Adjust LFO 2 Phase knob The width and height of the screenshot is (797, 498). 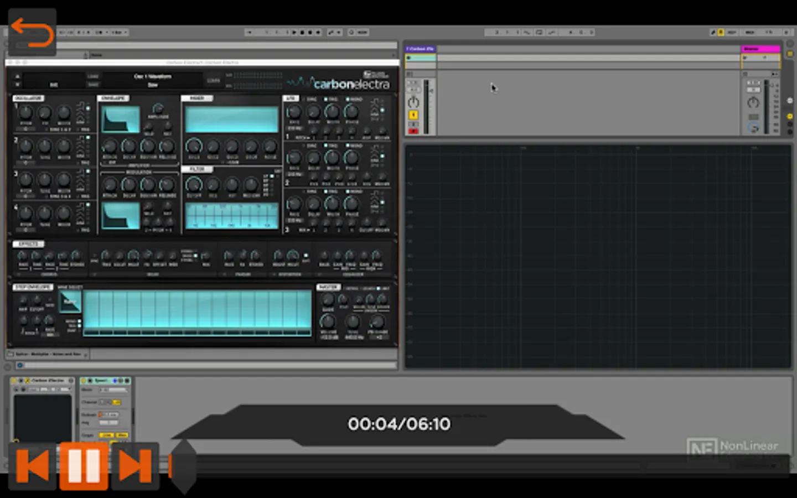click(x=352, y=158)
